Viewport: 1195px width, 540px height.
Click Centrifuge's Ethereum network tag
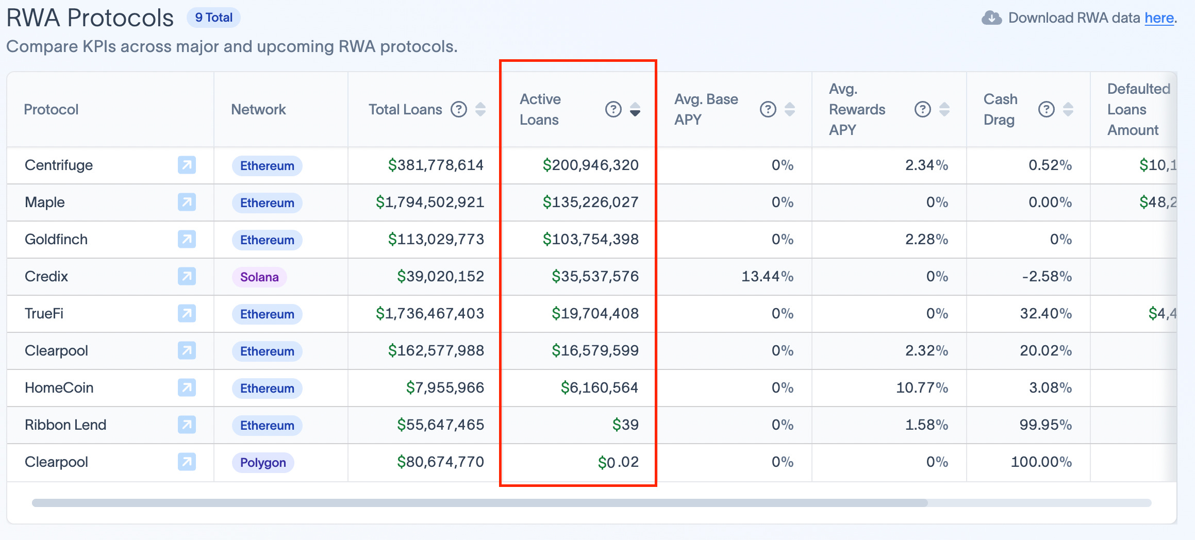267,166
